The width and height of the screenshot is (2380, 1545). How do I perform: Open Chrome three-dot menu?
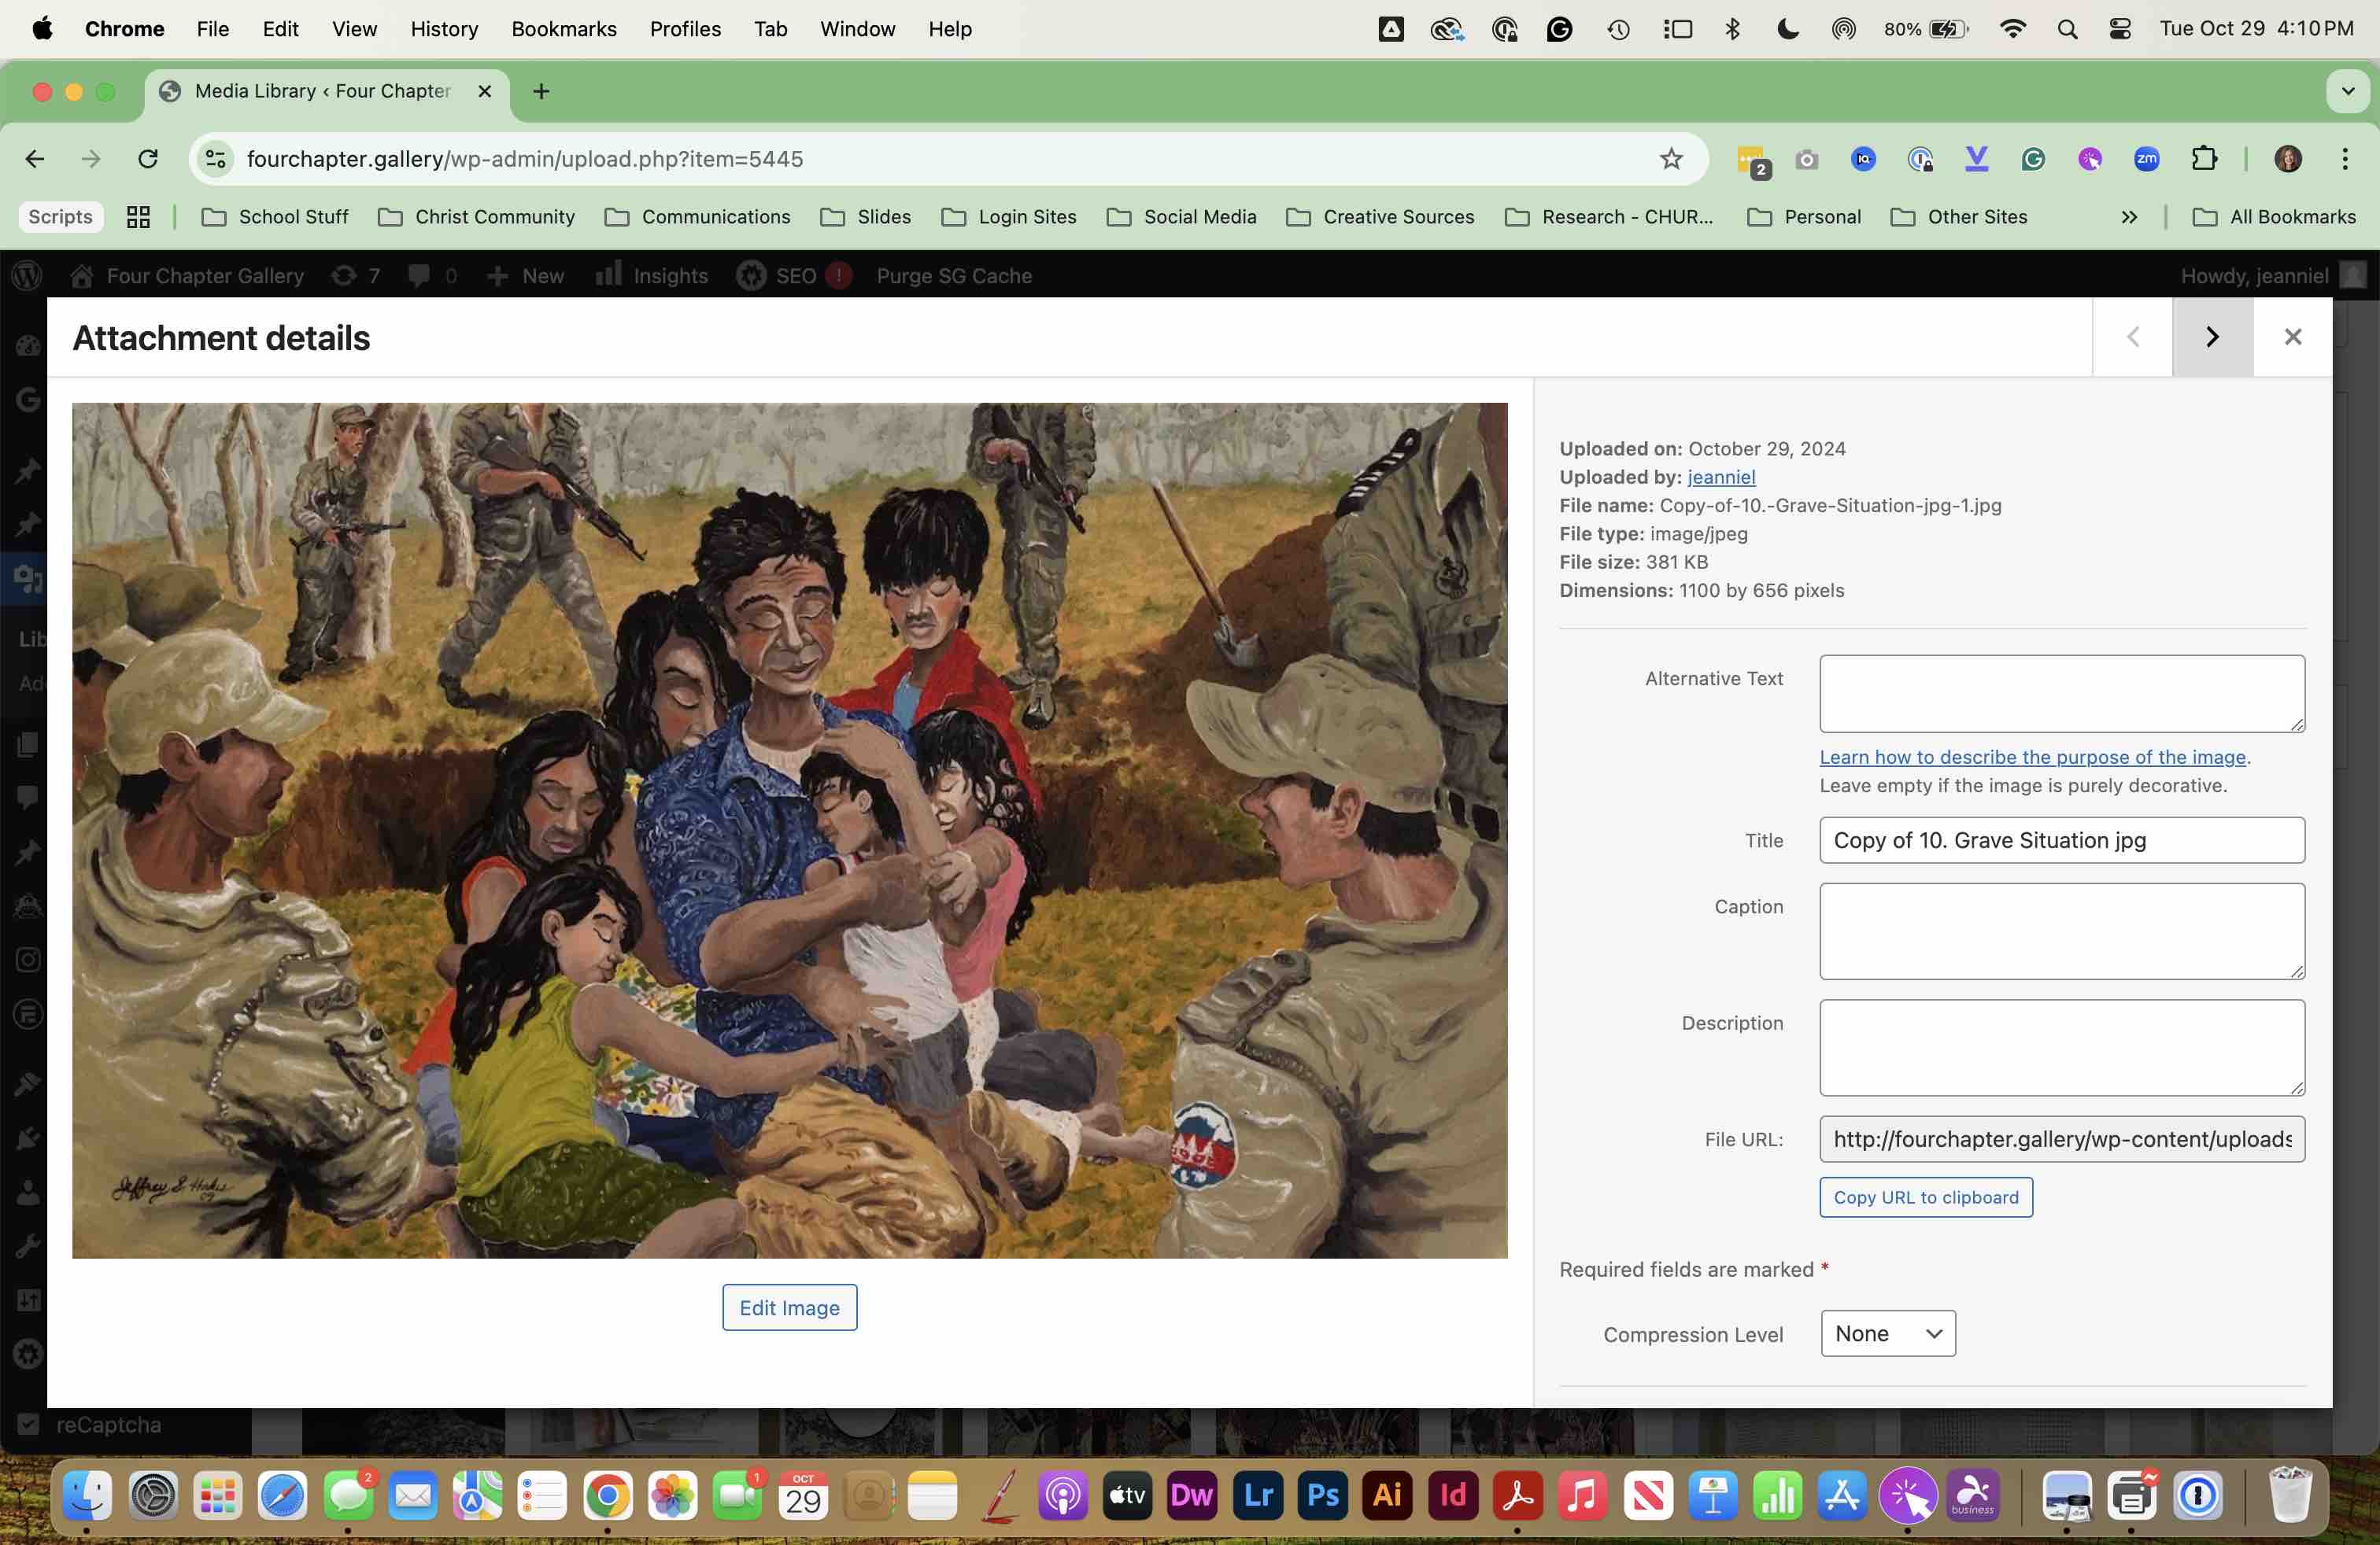click(x=2345, y=159)
